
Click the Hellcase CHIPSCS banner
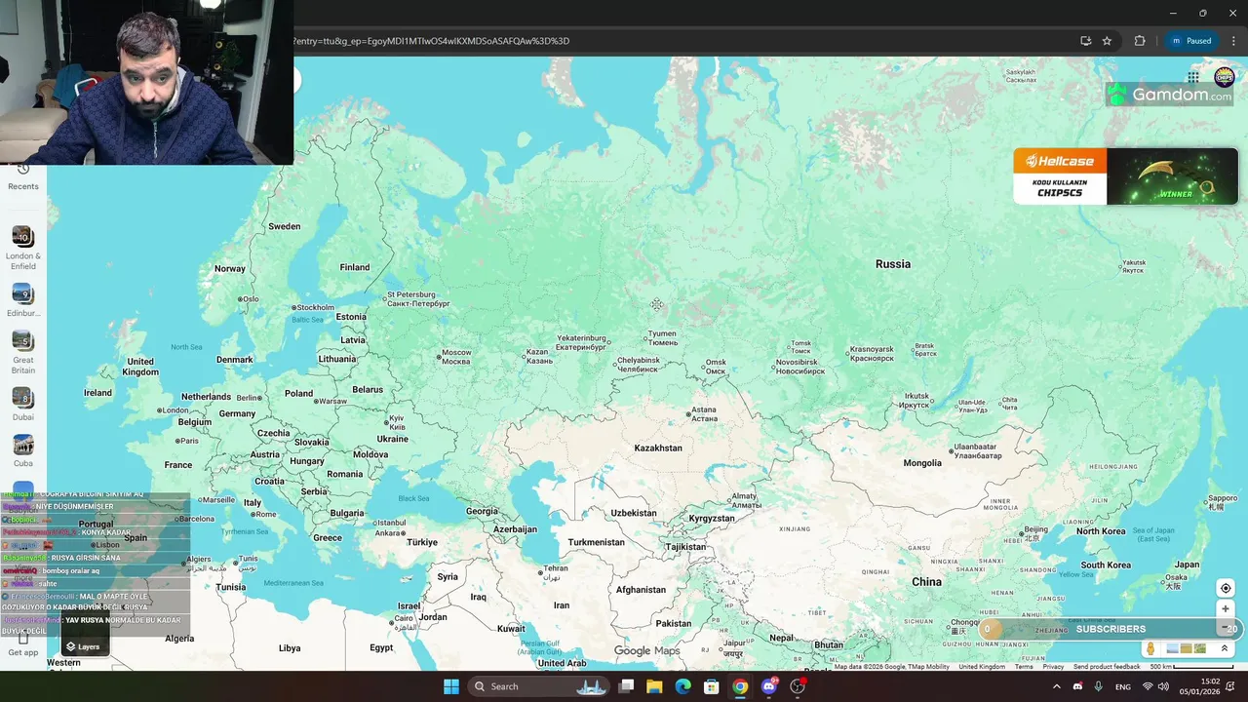click(1125, 175)
